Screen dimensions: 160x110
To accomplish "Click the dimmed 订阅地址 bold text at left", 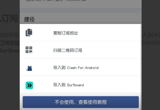I will click(10, 43).
